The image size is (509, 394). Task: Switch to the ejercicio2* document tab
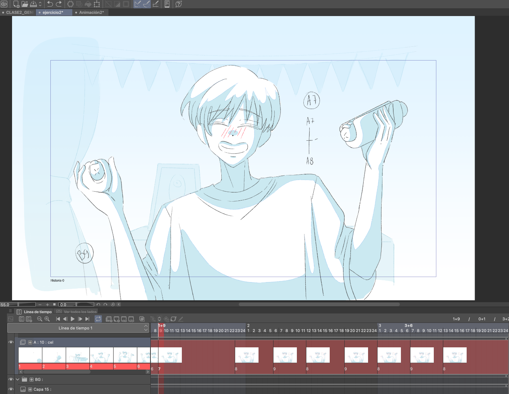coord(53,12)
